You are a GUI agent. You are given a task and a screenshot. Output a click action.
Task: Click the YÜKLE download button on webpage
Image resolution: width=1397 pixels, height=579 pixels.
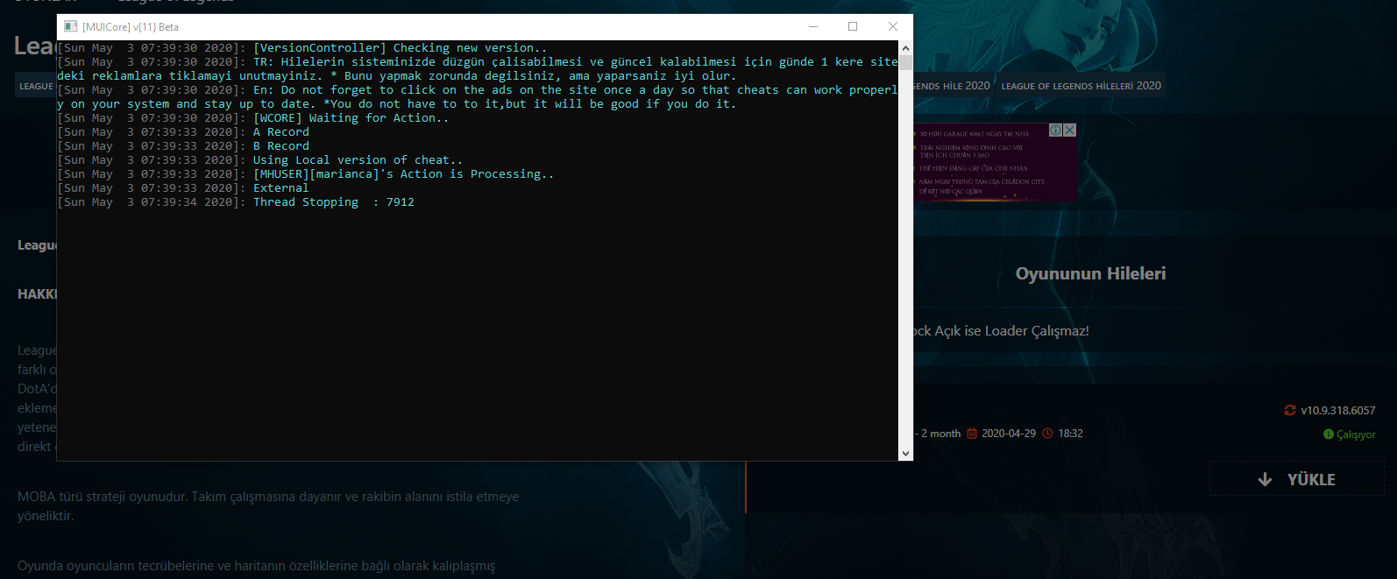point(1296,479)
